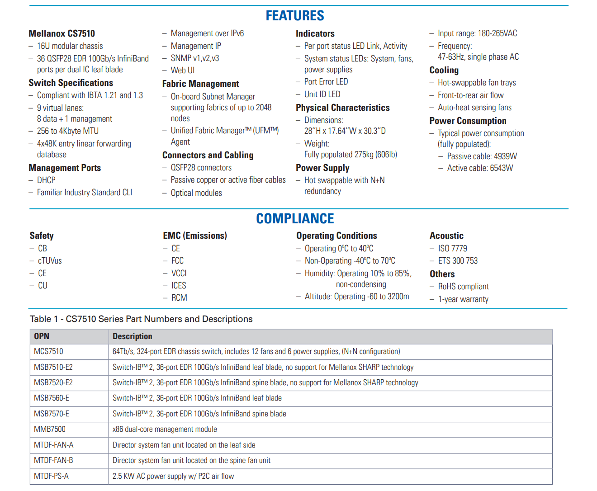Image resolution: width=597 pixels, height=491 pixels.
Task: Click the Connectors and Cabling heading
Action: click(x=208, y=155)
